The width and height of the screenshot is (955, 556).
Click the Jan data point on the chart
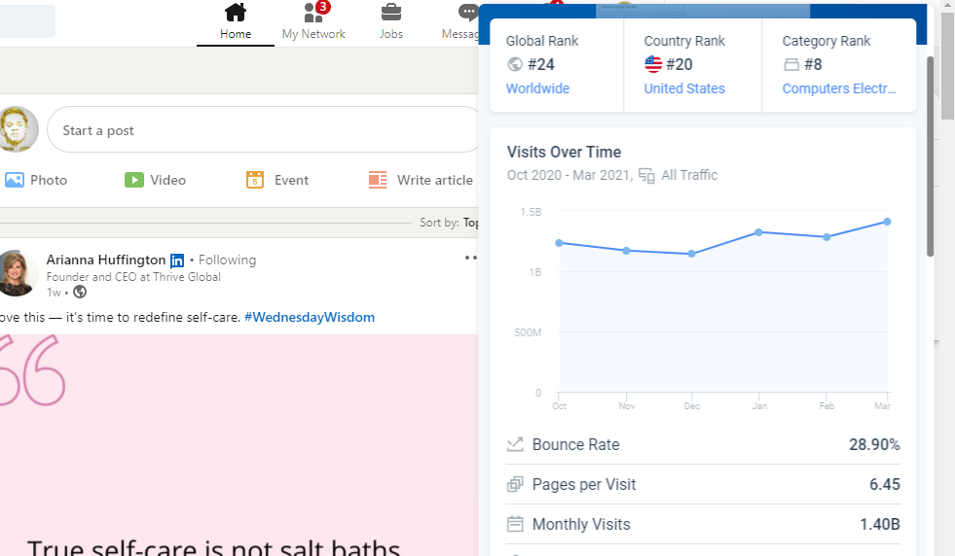[758, 232]
